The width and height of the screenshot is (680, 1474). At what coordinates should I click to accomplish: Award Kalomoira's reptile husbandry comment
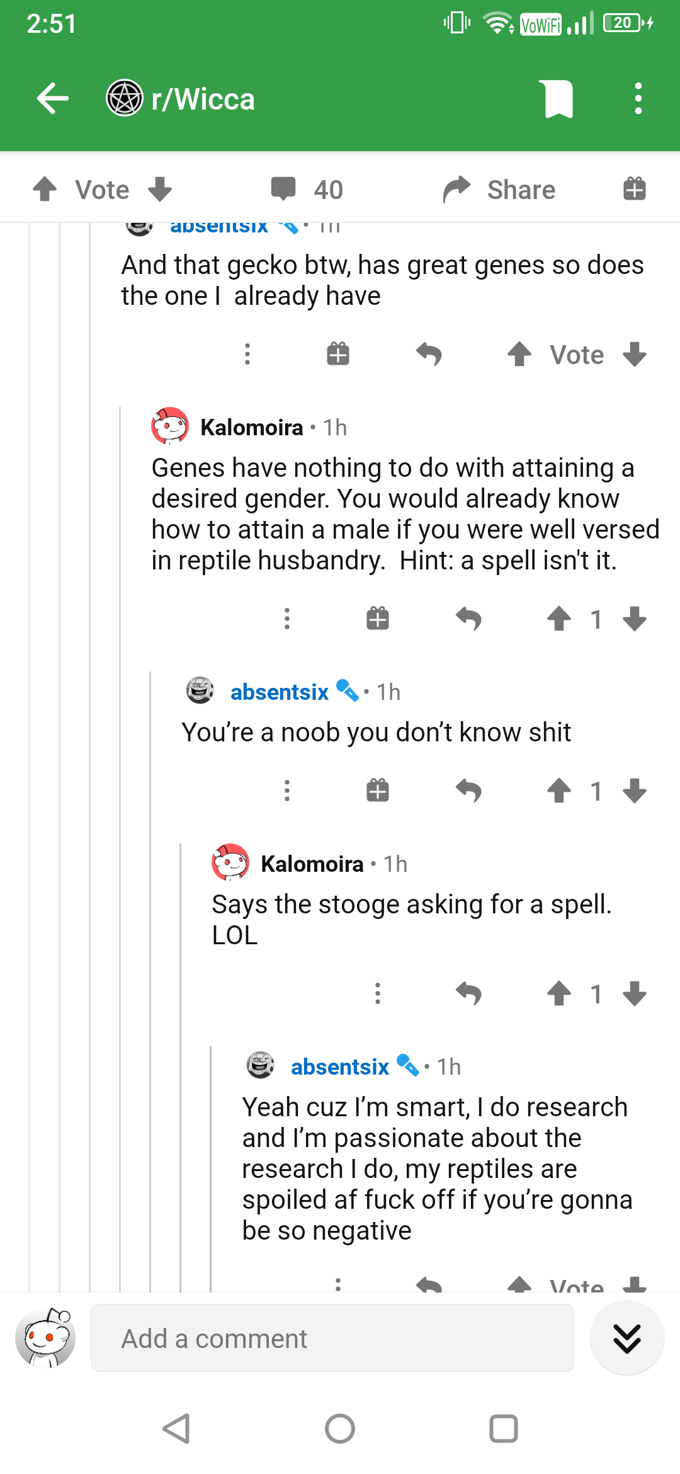(x=378, y=619)
